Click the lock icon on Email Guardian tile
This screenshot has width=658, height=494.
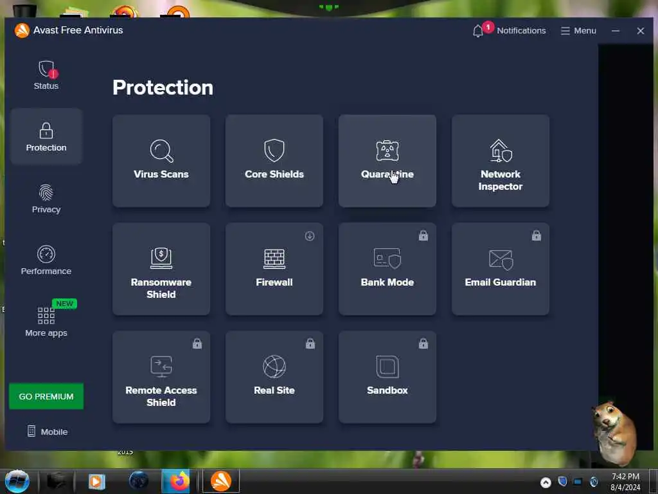(x=537, y=235)
